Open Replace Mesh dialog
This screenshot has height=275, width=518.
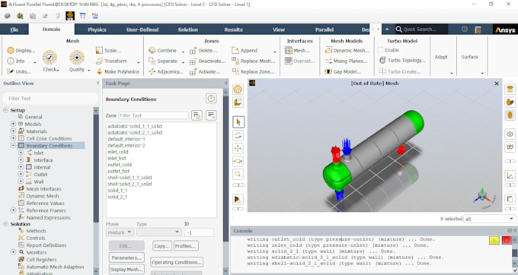pos(254,61)
